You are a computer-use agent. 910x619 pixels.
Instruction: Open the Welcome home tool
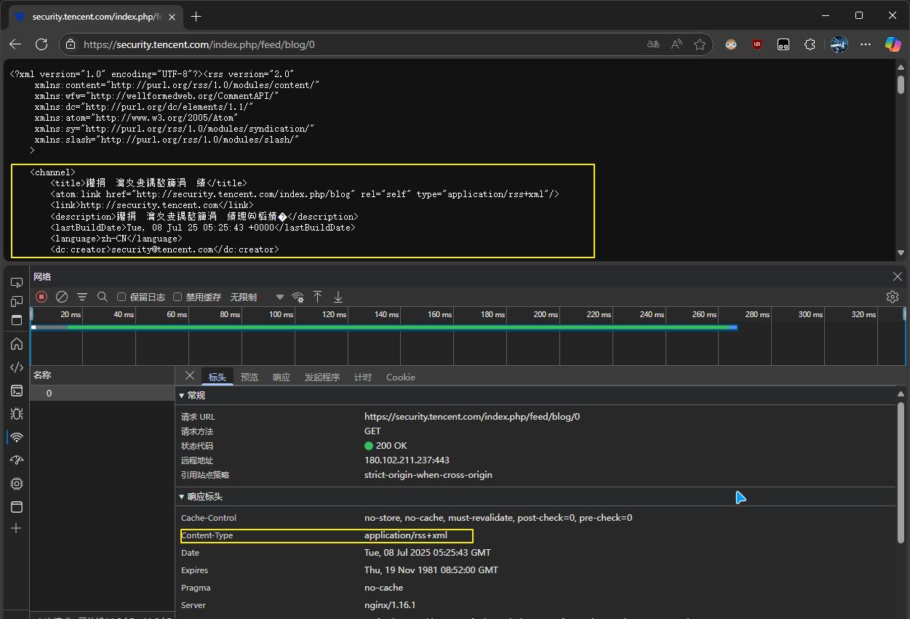pyautogui.click(x=17, y=343)
